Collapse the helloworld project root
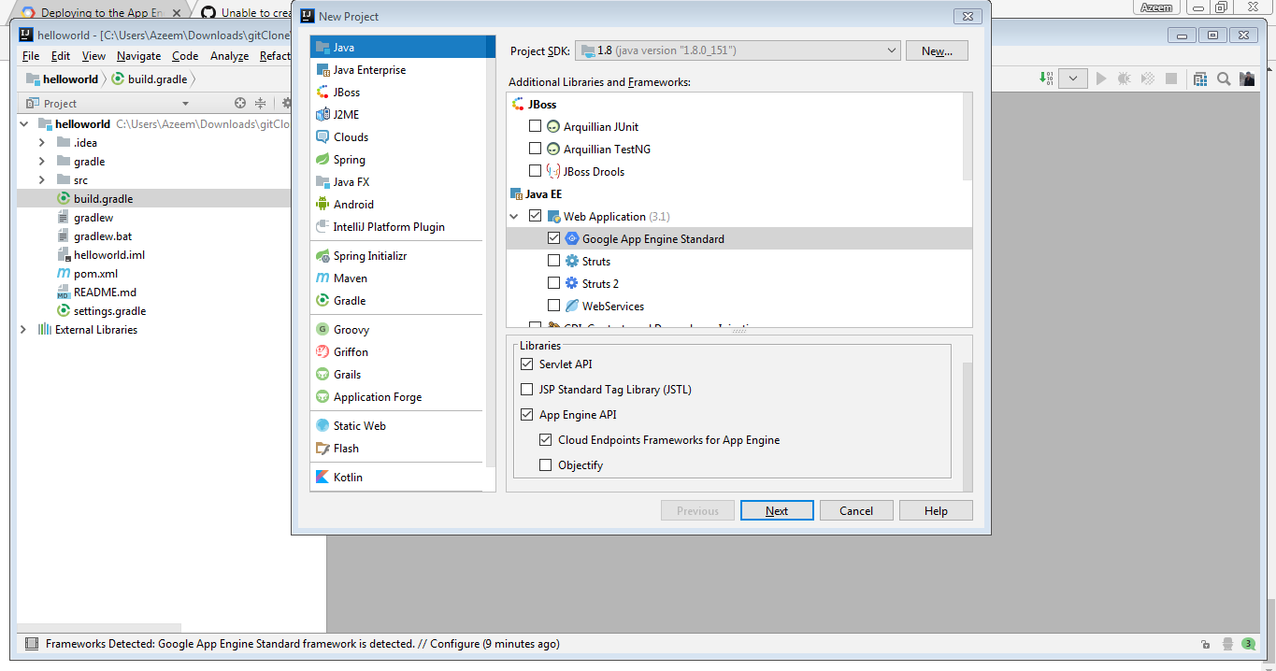Viewport: 1276px width, 671px height. coord(23,124)
